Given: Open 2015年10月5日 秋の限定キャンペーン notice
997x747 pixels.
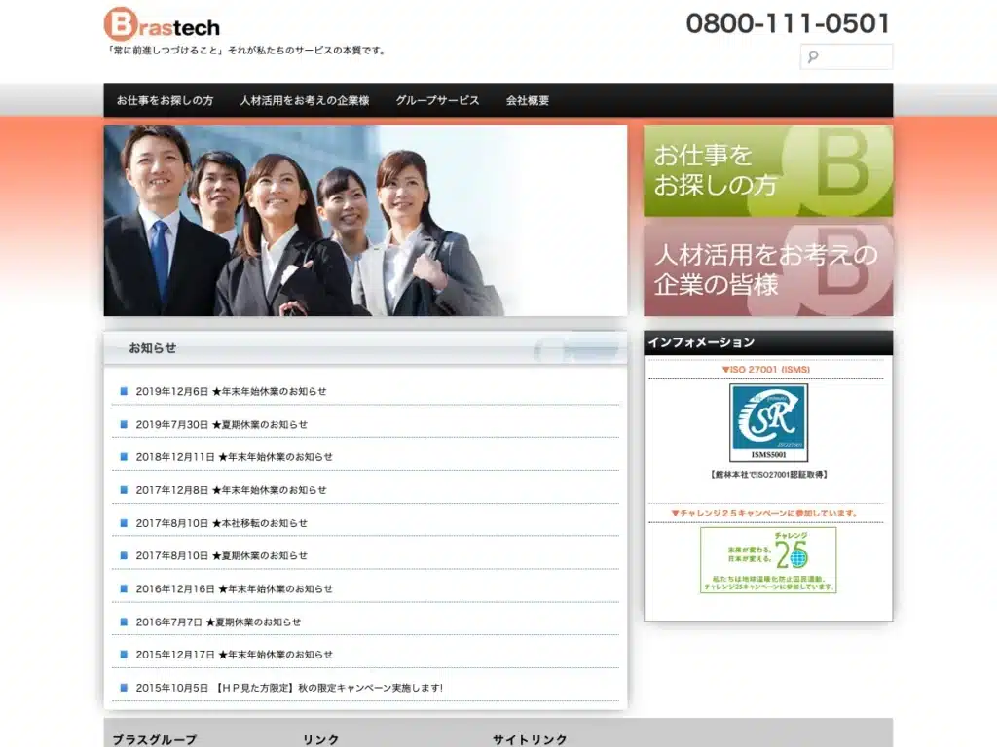Looking at the screenshot, I should (x=289, y=688).
